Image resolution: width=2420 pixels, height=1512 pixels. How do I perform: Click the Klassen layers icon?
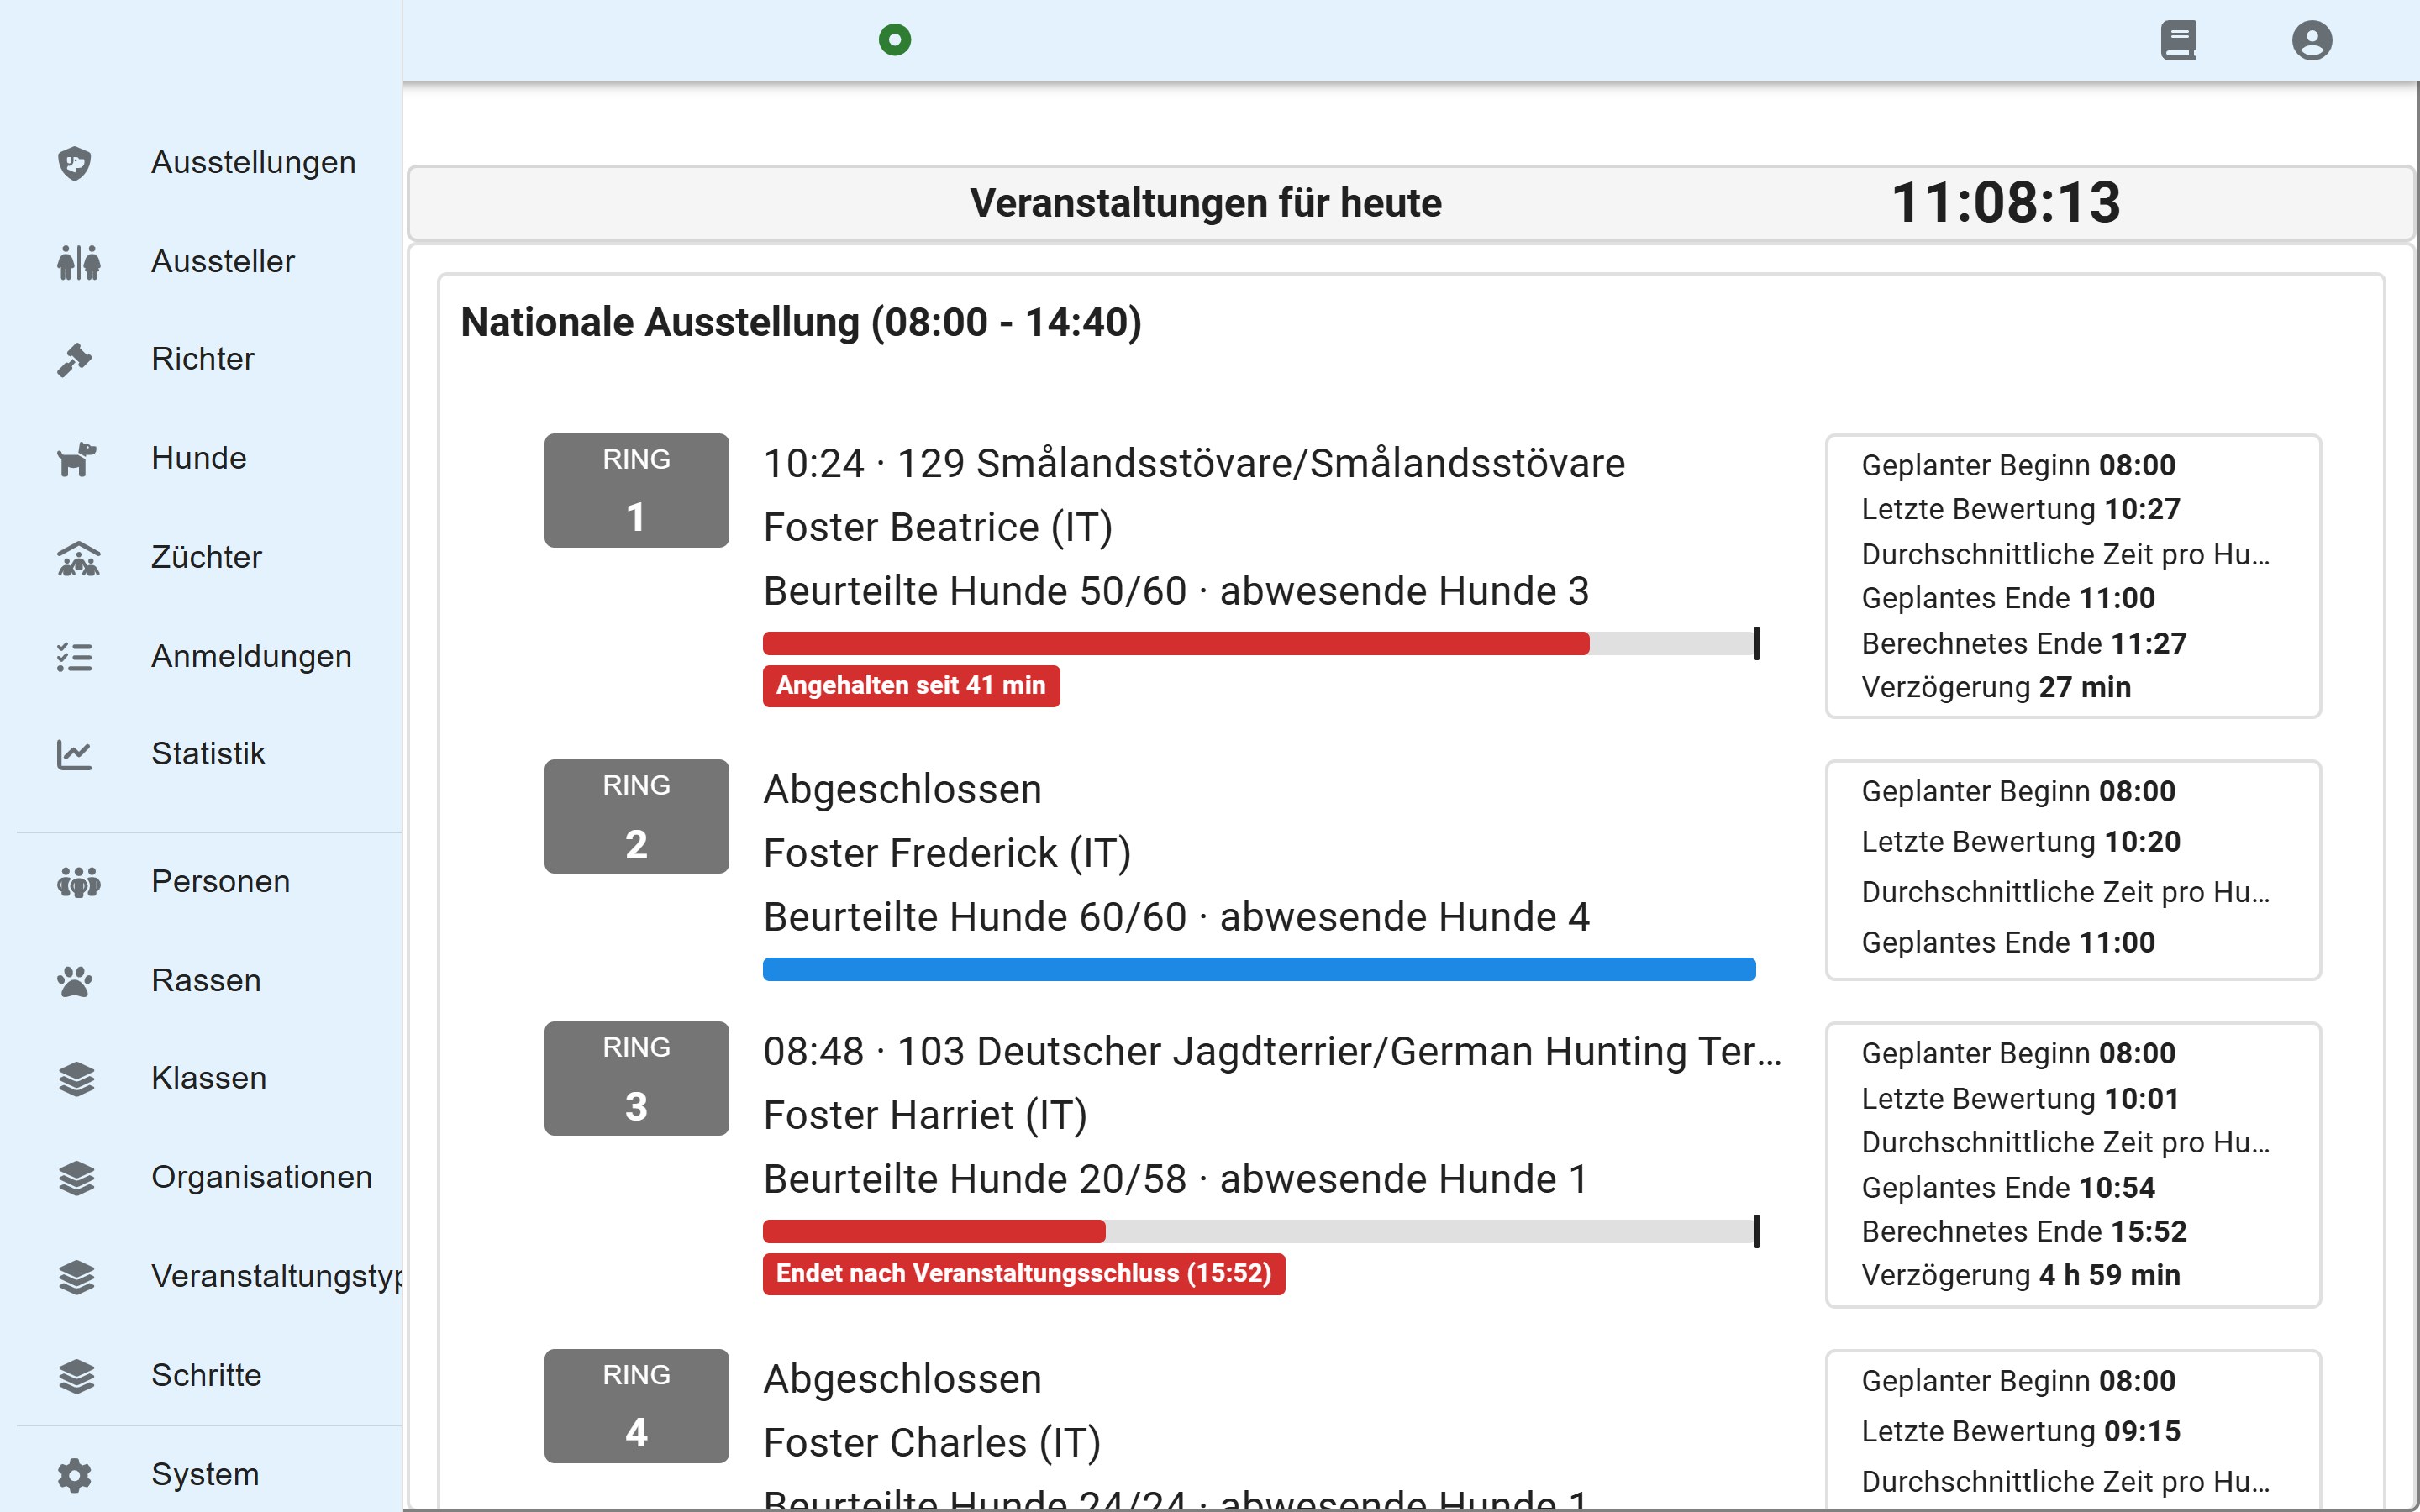pyautogui.click(x=76, y=1079)
